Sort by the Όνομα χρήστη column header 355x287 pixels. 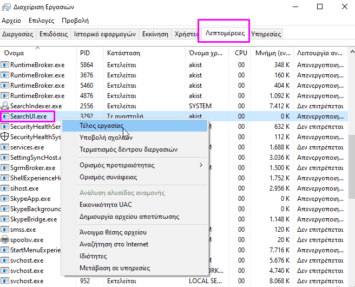click(x=207, y=53)
